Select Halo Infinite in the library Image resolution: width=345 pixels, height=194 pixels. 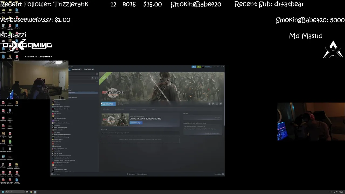57,146
